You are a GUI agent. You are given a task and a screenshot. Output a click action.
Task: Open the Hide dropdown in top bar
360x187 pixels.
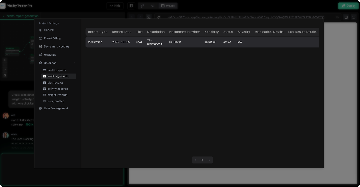115,6
